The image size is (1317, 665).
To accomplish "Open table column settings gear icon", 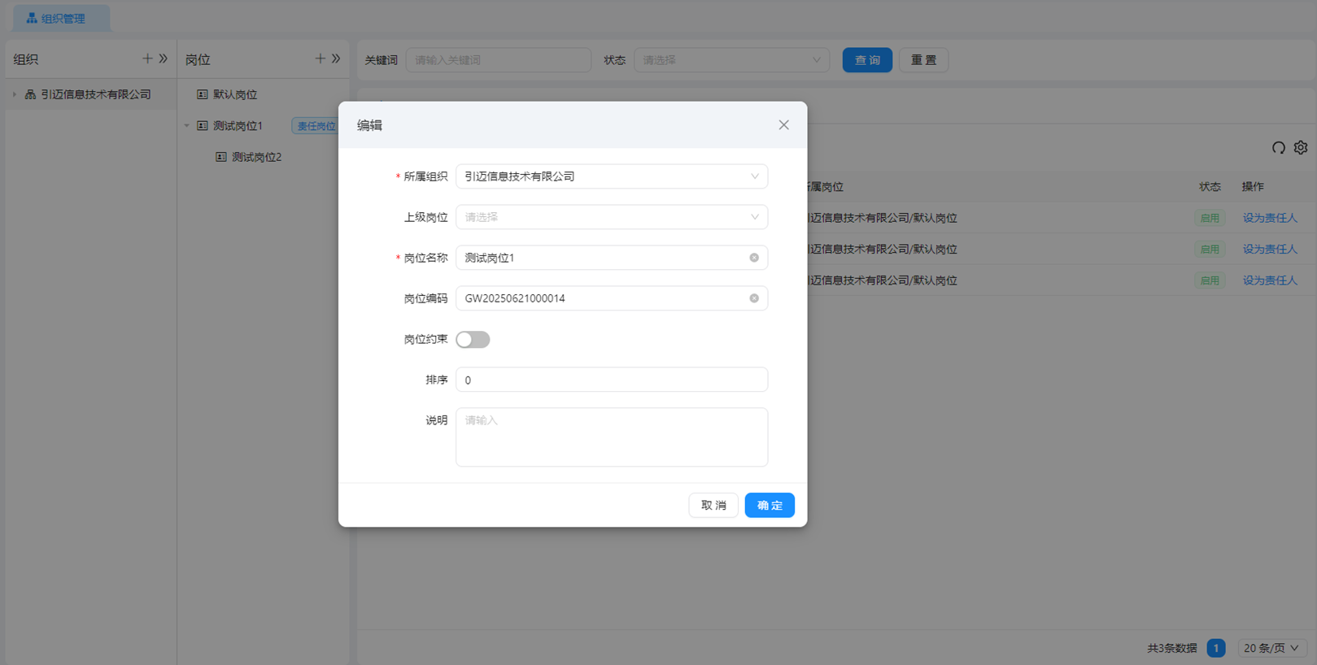I will [1301, 148].
